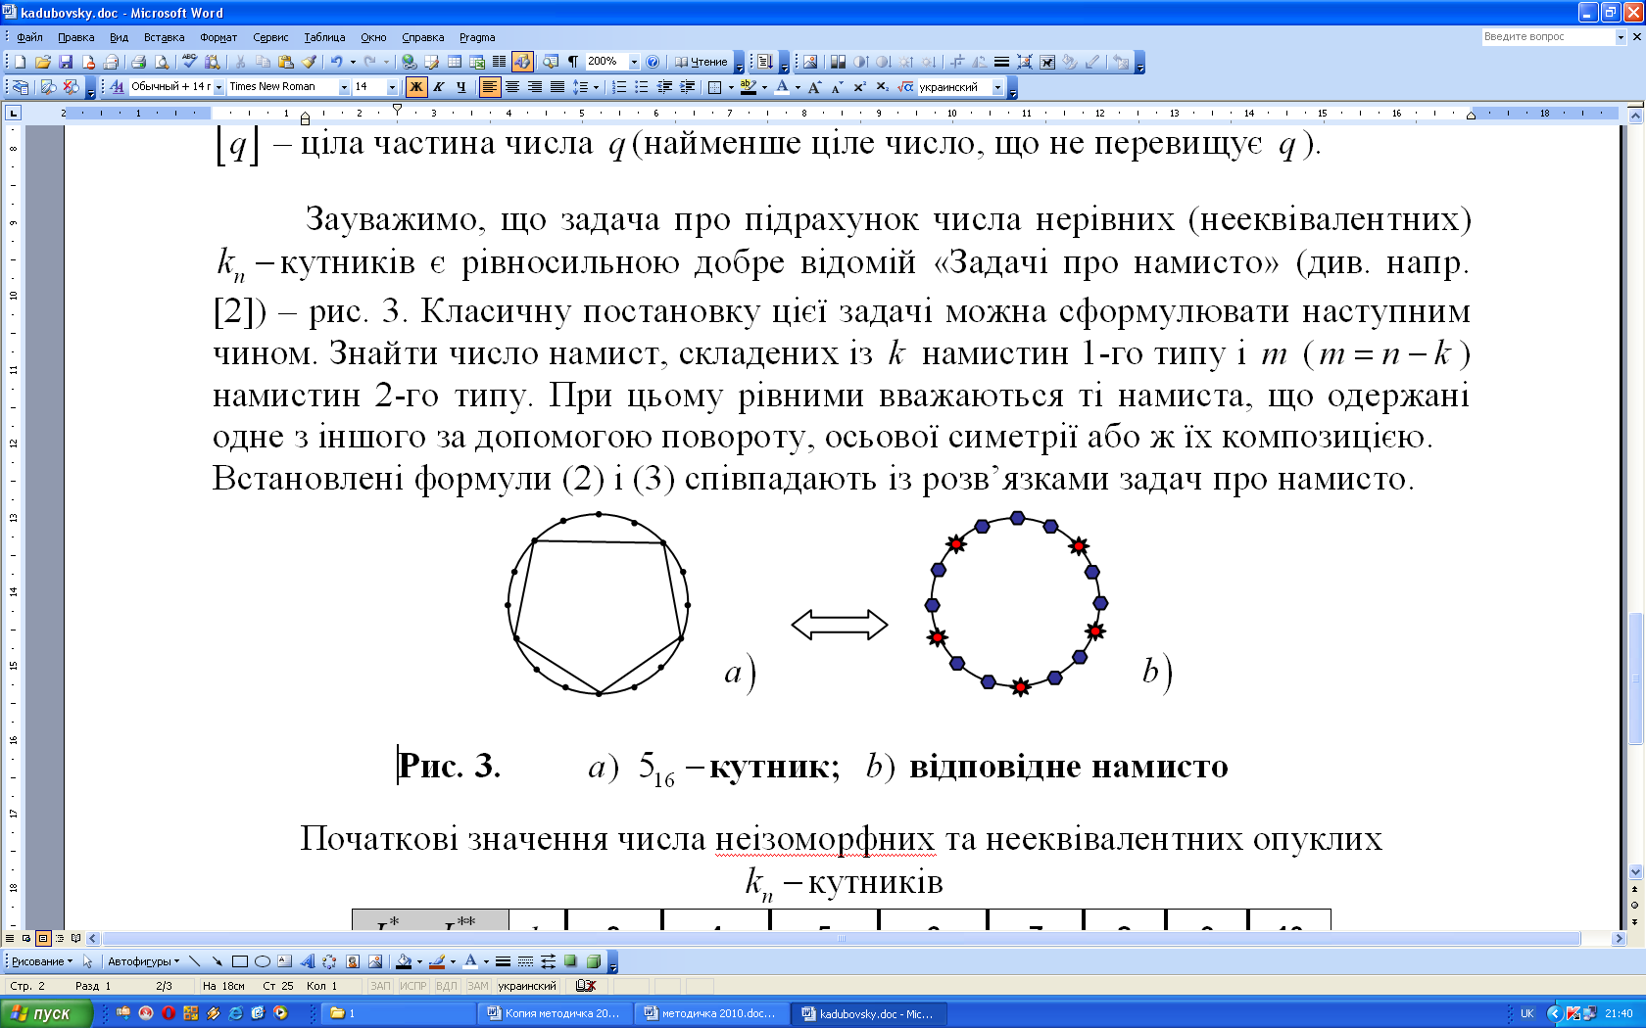Apply fill color from Drawing toolbar bucket
This screenshot has width=1646, height=1028.
click(x=404, y=961)
